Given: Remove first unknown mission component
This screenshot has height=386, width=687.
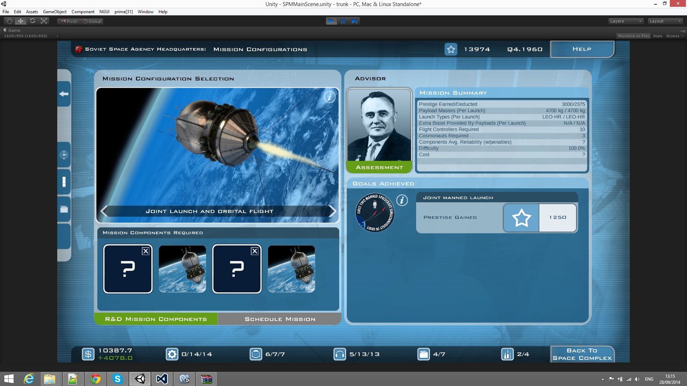Looking at the screenshot, I should (x=146, y=251).
